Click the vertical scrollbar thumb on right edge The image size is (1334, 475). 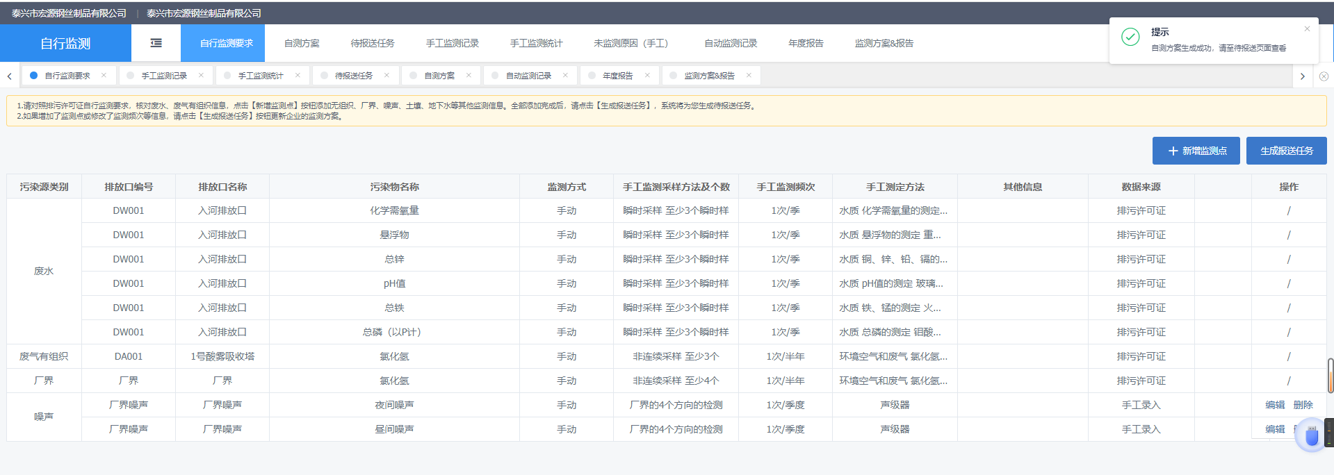pyautogui.click(x=1330, y=375)
